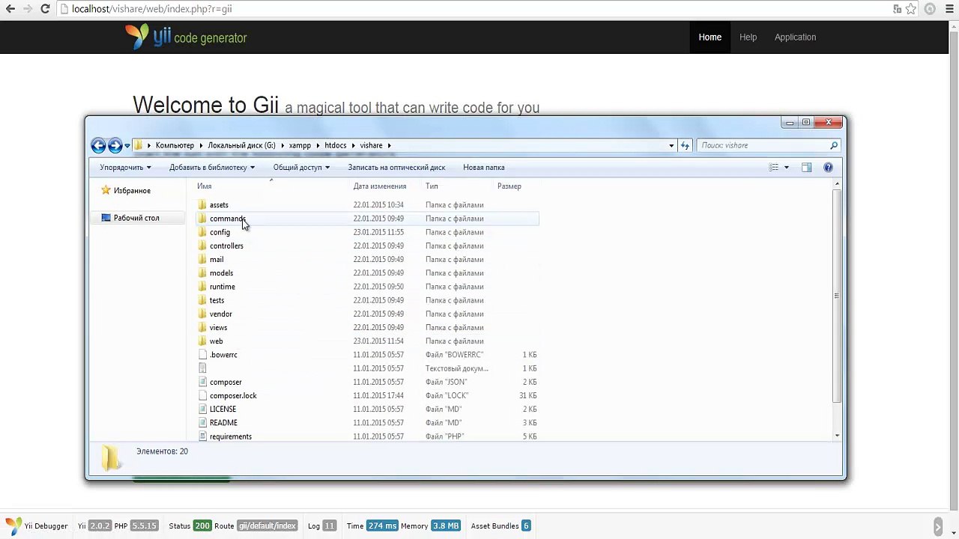Expand the arrow after vishare in path
Image resolution: width=959 pixels, height=539 pixels.
390,145
